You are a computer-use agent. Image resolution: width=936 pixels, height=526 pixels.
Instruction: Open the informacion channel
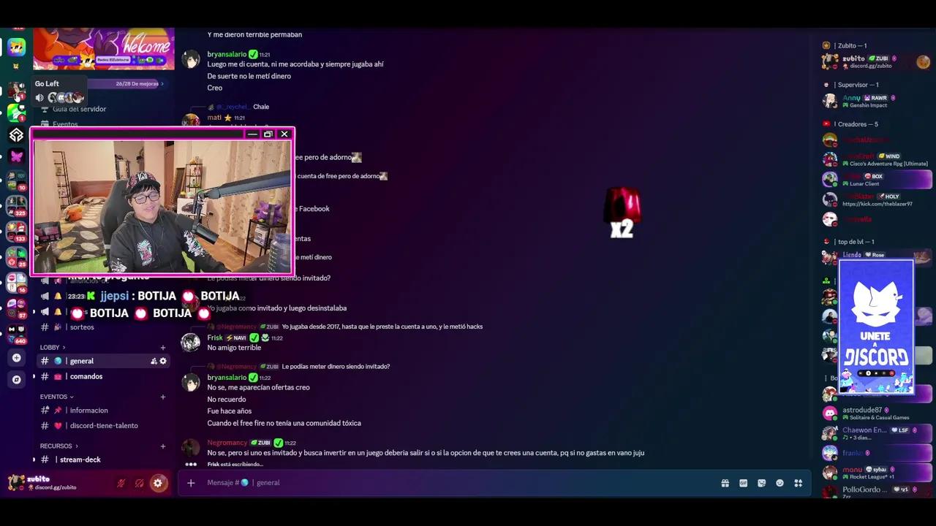coord(102,411)
